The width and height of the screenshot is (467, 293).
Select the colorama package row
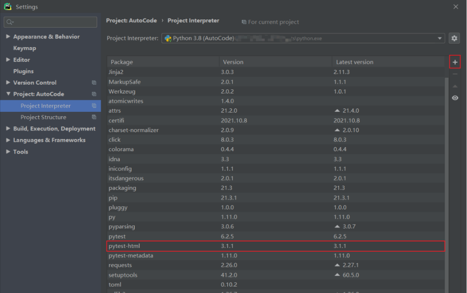(276, 149)
